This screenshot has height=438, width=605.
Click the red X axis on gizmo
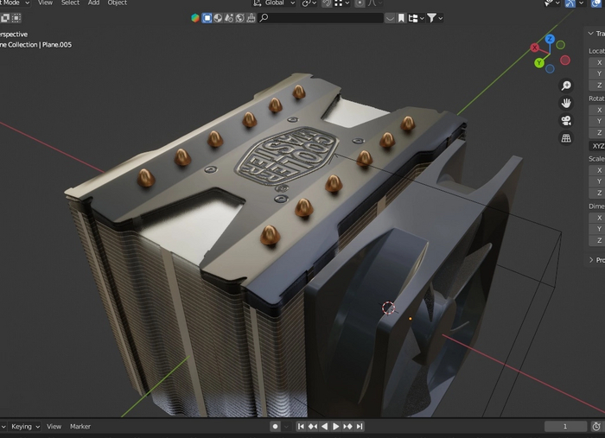[x=535, y=47]
